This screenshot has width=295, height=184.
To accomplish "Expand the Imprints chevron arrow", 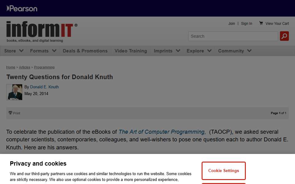I will click(178, 51).
